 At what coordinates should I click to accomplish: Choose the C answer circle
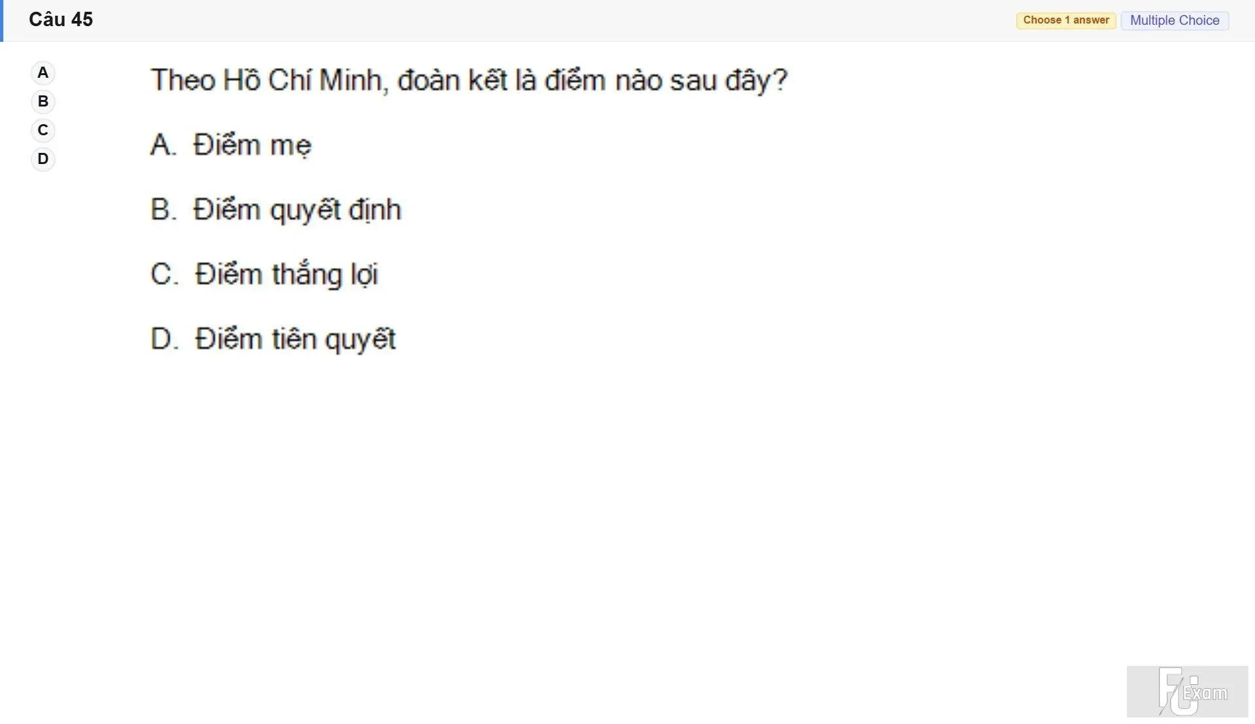click(43, 130)
